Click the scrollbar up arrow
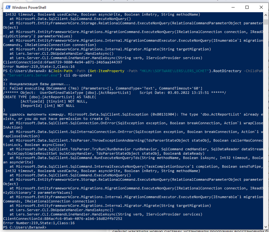269x232 pixels. point(266,15)
